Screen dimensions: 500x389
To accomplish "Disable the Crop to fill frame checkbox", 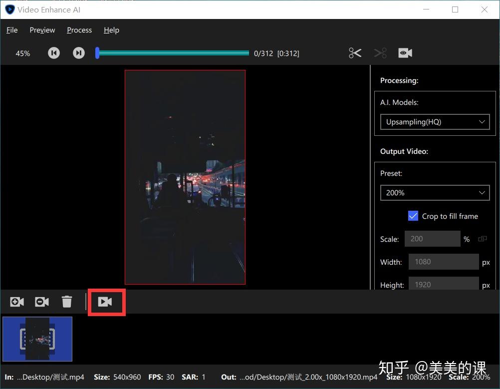I will (413, 216).
